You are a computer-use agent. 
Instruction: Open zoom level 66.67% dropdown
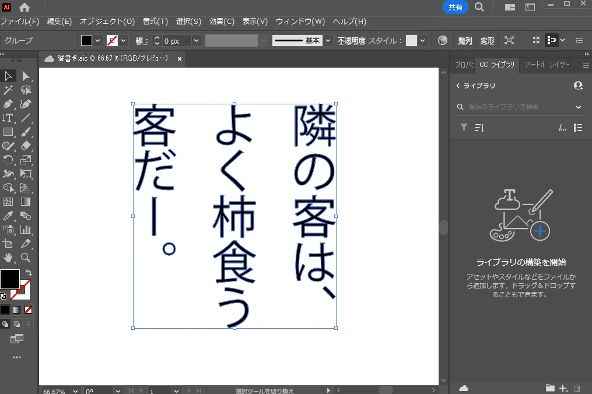click(x=75, y=391)
